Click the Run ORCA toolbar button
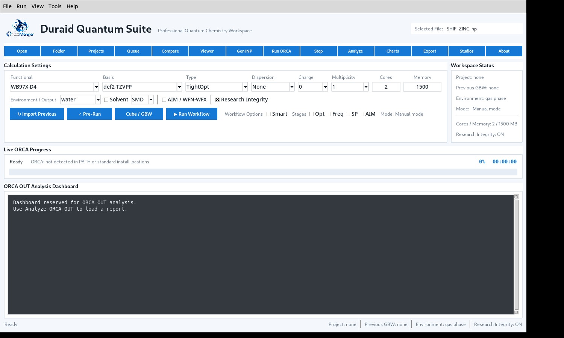Screen dimensions: 564x338 pyautogui.click(x=282, y=51)
